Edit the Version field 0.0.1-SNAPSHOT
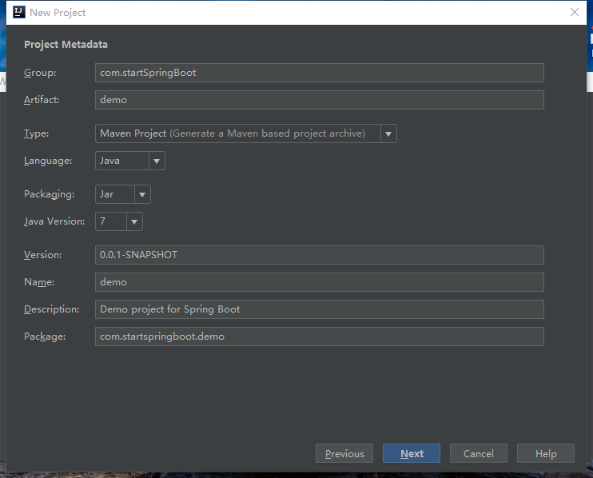This screenshot has height=478, width=593. pyautogui.click(x=320, y=255)
